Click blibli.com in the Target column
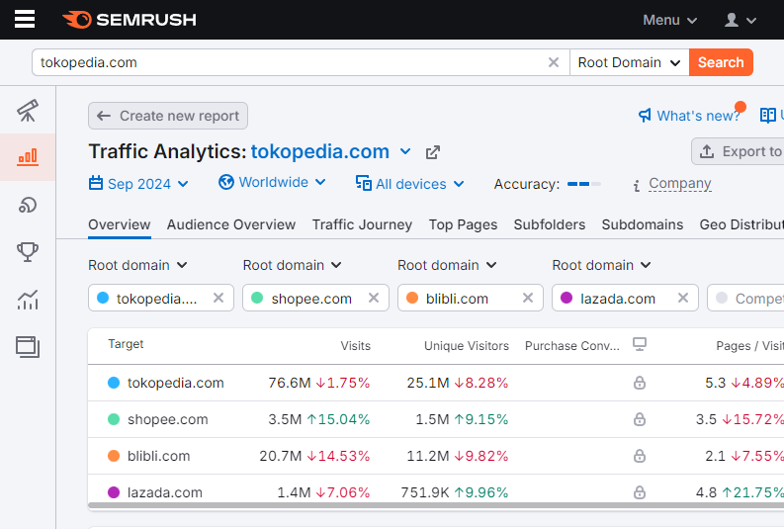The image size is (784, 529). [x=158, y=456]
